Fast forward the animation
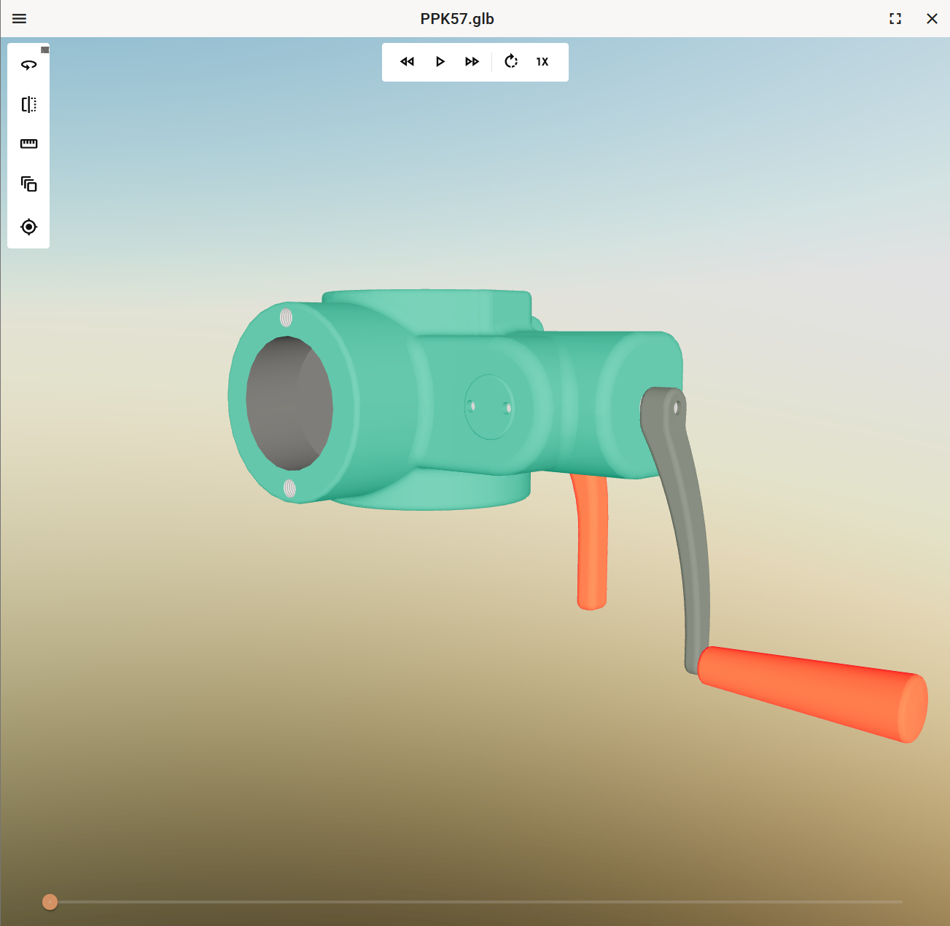The image size is (950, 926). click(x=472, y=62)
